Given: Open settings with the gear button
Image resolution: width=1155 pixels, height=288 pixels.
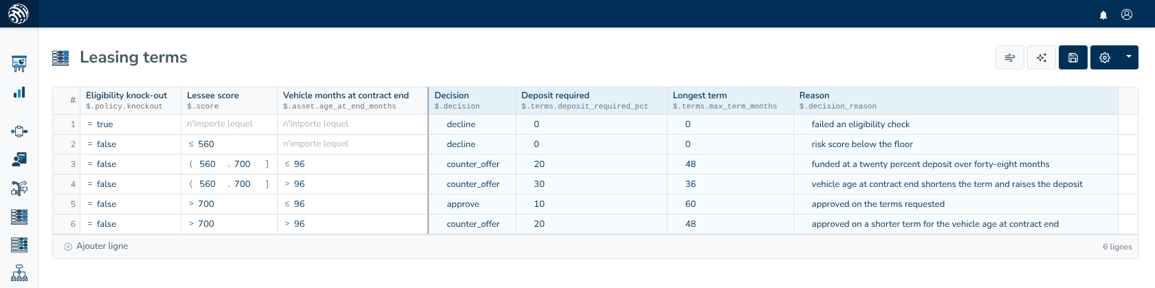Looking at the screenshot, I should coord(1105,58).
